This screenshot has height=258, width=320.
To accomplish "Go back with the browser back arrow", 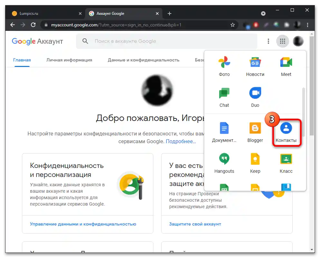I will point(13,25).
